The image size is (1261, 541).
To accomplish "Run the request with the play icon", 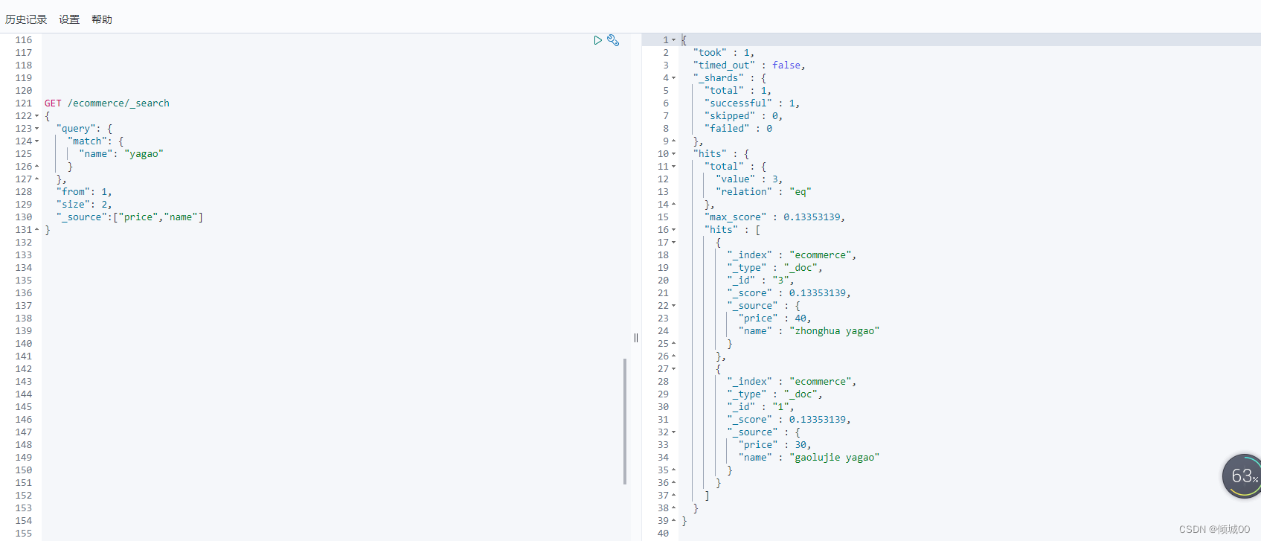I will coord(597,40).
